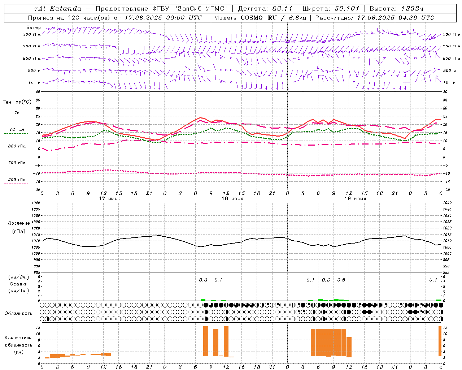Click the Осадки precipitation label
The image size is (462, 370).
(18, 284)
